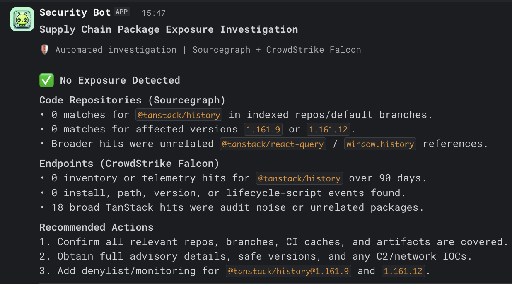Click the Automated investigation context line
This screenshot has height=284, width=512.
[208, 50]
